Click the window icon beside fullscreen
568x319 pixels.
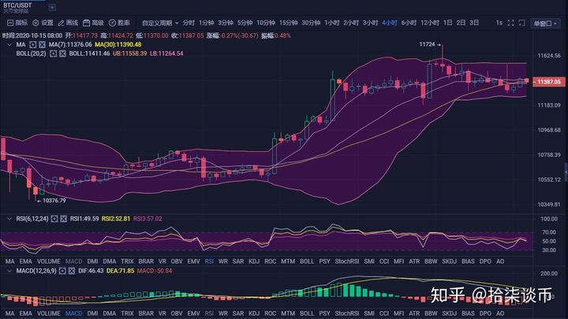click(x=521, y=23)
